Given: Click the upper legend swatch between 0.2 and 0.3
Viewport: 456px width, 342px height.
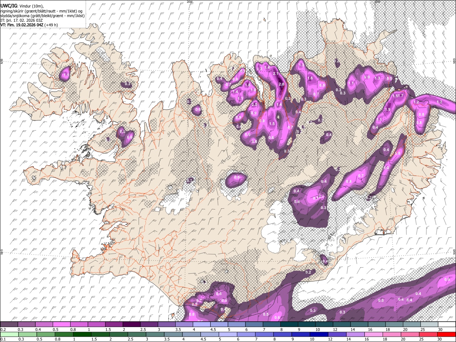Looking at the screenshot, I should 9,325.
